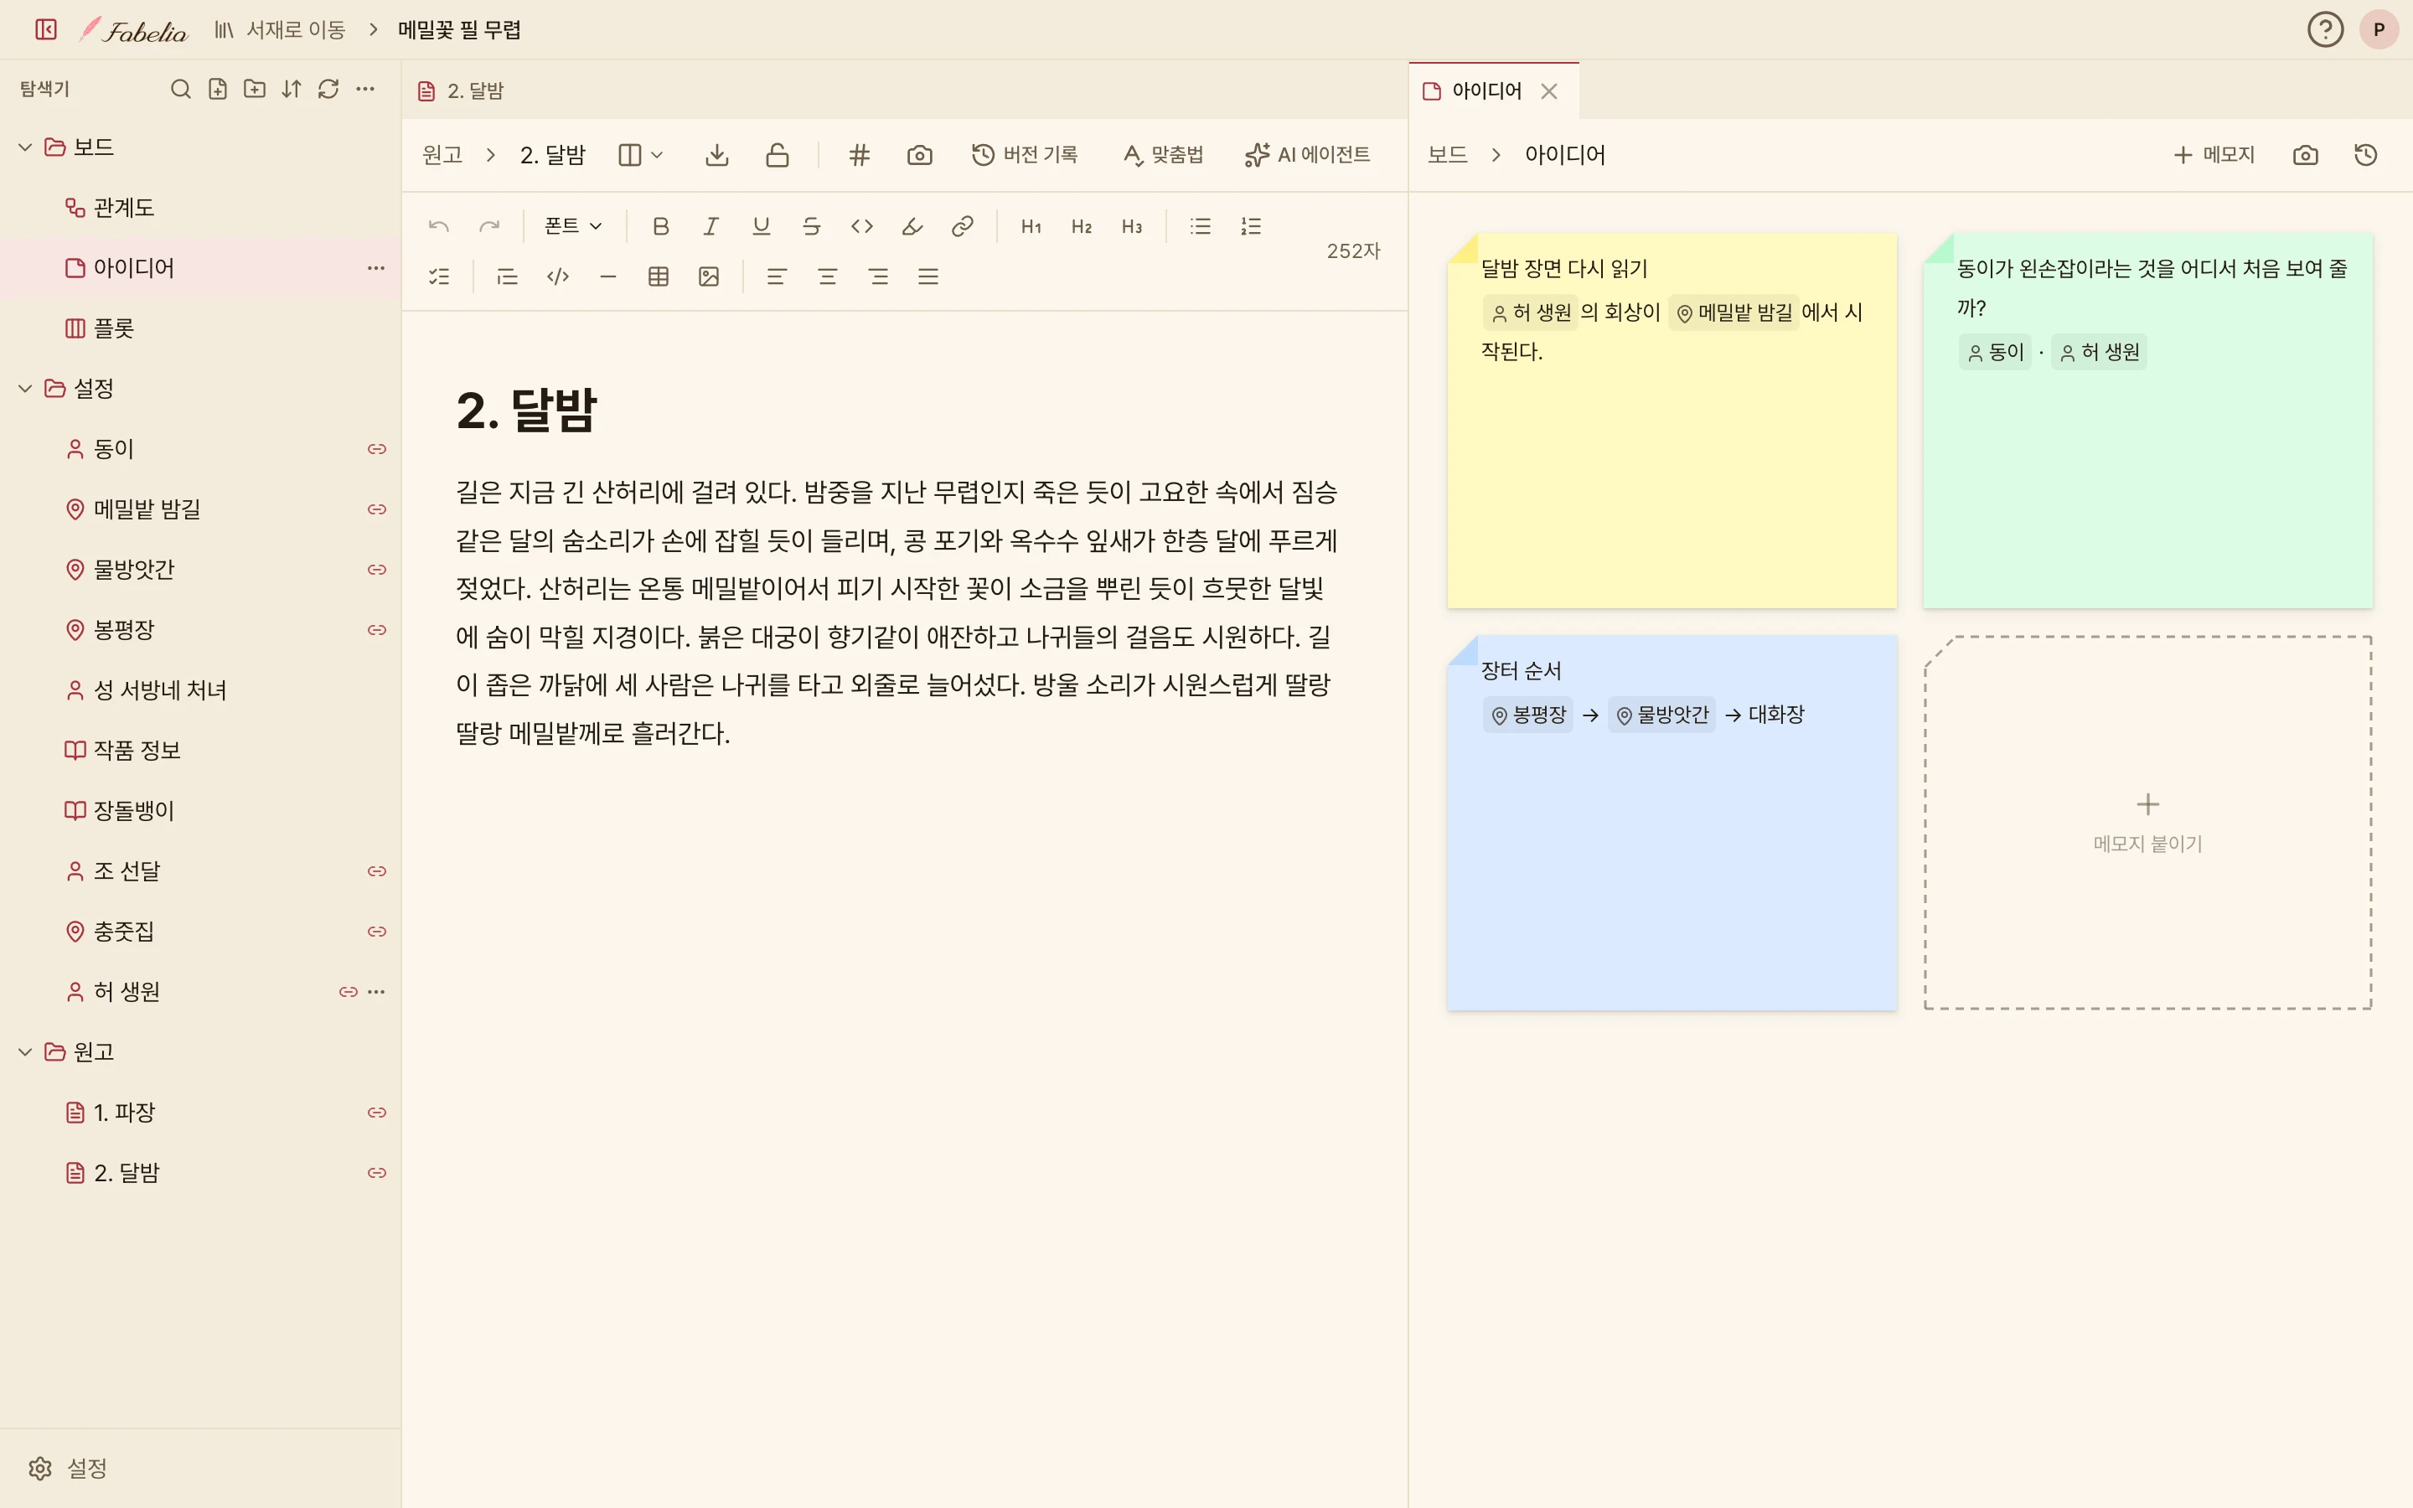Insert a code block
This screenshot has width=2413, height=1508.
[558, 276]
